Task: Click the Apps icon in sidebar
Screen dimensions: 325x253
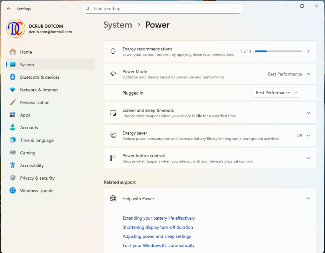Action: [13, 115]
